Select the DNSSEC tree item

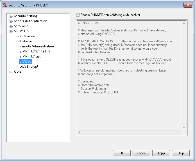pyautogui.click(x=25, y=61)
